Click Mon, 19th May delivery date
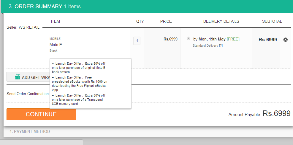Image resolution: width=293 pixels, height=145 pixels. tap(212, 39)
